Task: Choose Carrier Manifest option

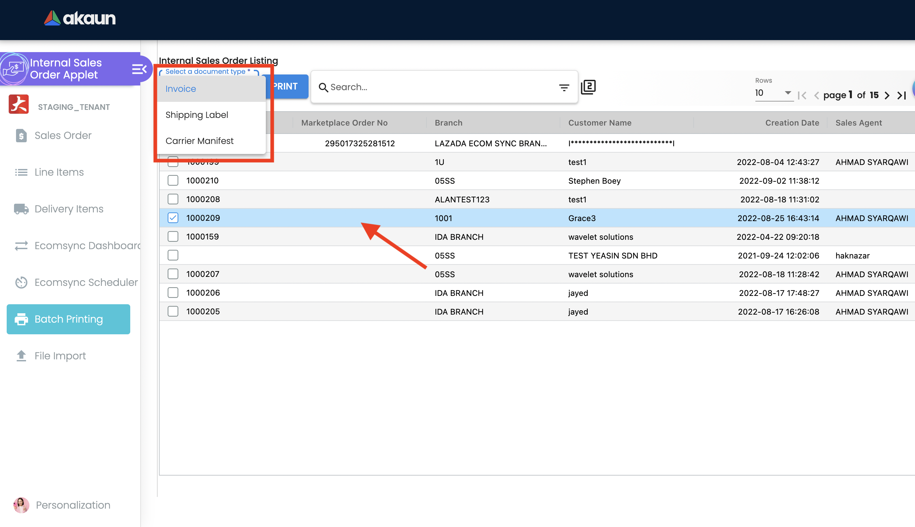Action: 199,141
